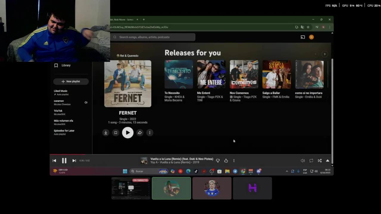
Task: Click the Buscar taskbar search box
Action: point(149,171)
